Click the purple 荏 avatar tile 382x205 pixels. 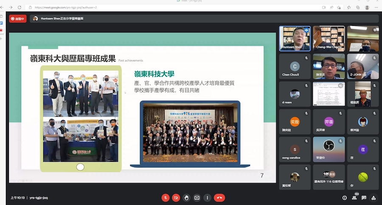coord(363,150)
